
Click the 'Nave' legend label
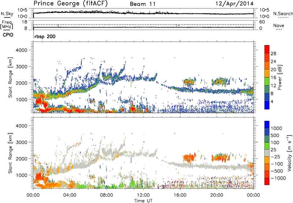click(x=278, y=26)
